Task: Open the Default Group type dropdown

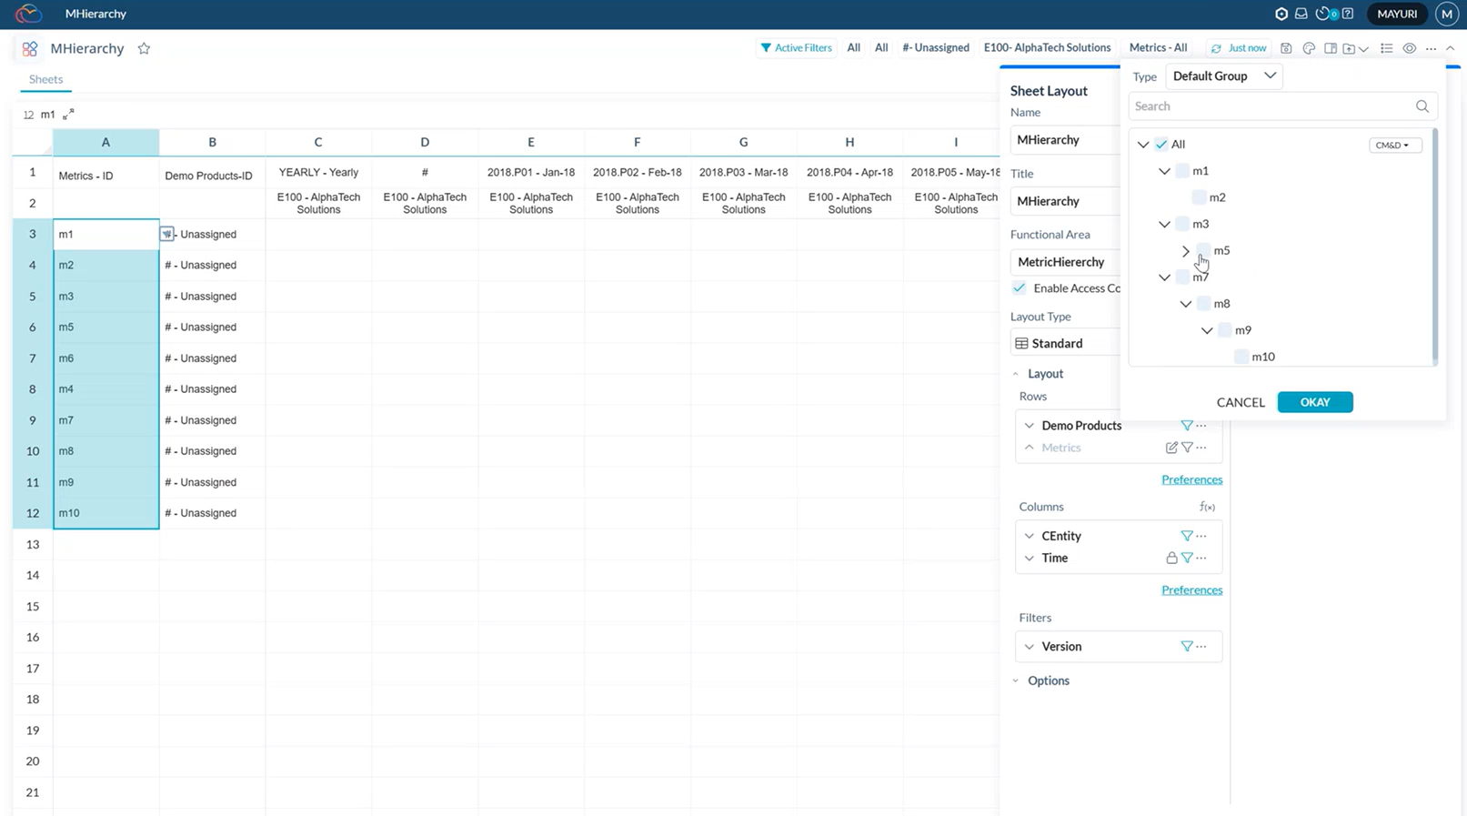Action: pyautogui.click(x=1223, y=76)
